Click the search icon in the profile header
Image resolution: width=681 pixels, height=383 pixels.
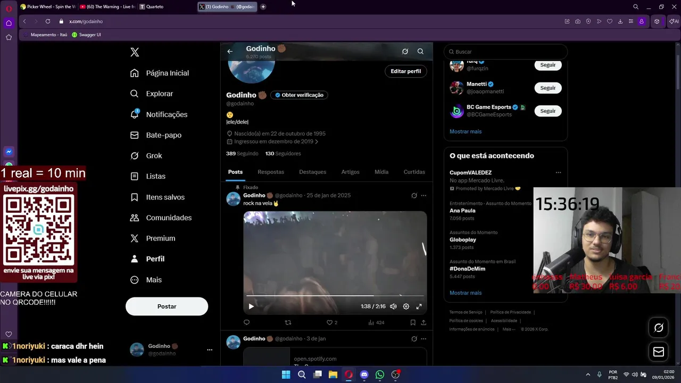pos(420,52)
